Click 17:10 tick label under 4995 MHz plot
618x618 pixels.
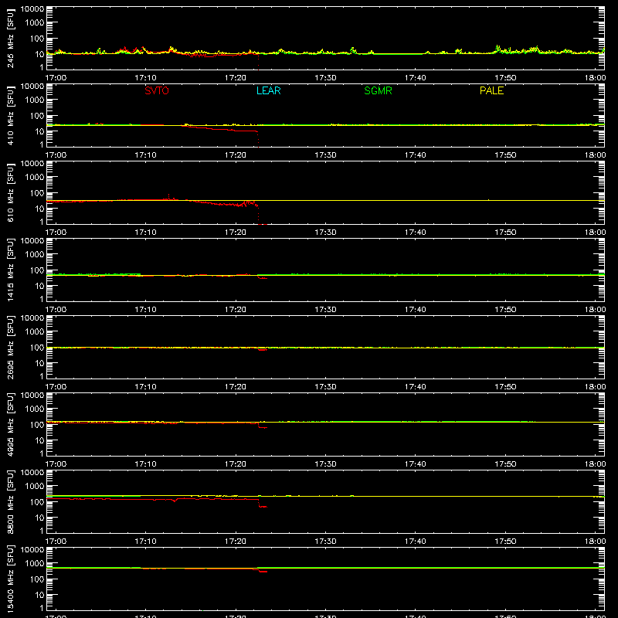(x=145, y=464)
